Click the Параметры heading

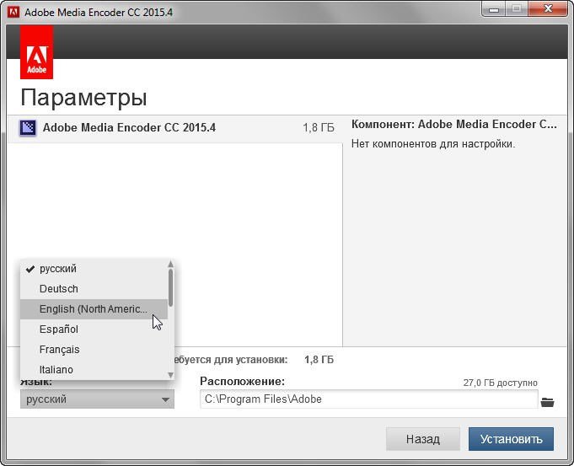coord(83,98)
